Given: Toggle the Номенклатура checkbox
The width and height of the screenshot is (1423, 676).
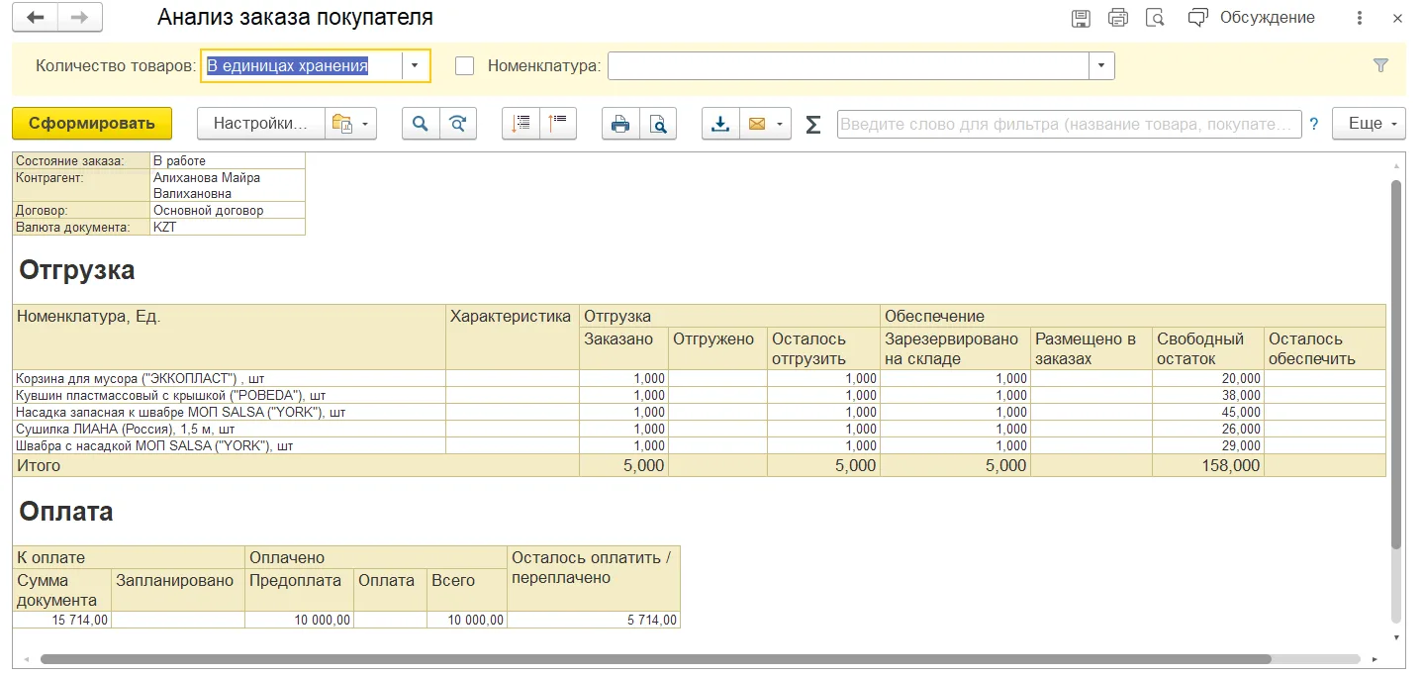Looking at the screenshot, I should (464, 66).
